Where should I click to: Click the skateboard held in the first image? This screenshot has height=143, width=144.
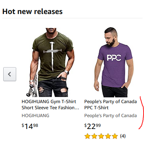[32, 86]
